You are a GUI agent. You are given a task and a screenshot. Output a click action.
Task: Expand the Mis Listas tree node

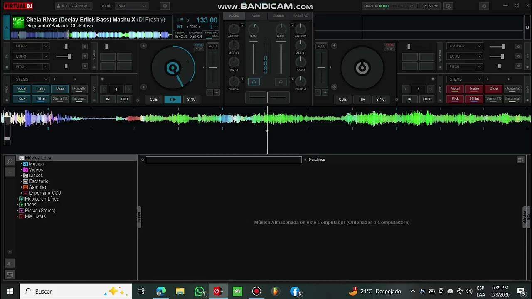click(17, 216)
